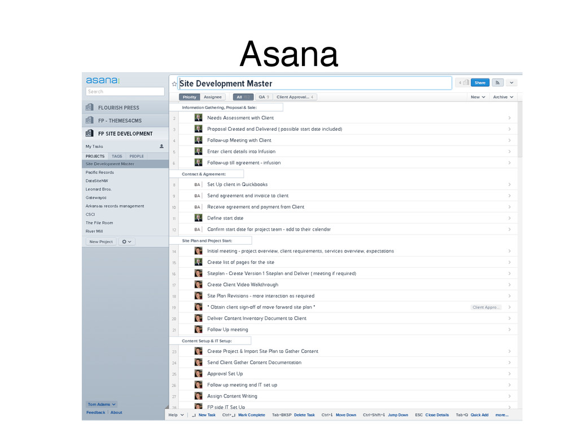Click the Client Appro... tag on Obtain sign-off task
The image size is (578, 433).
(486, 307)
